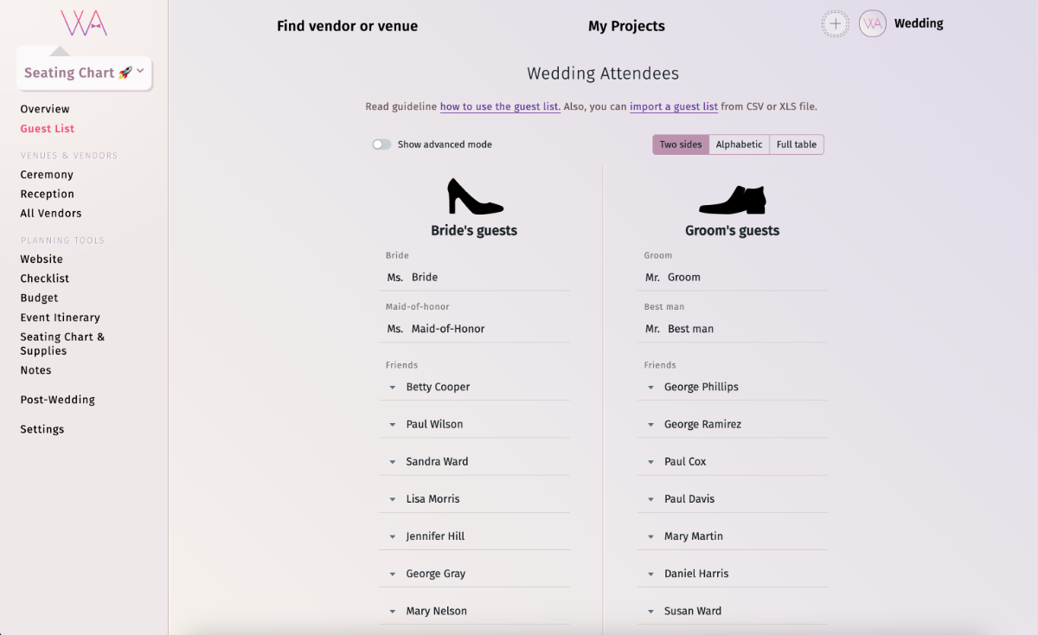Click the dashed plus circle icon
Image resolution: width=1038 pixels, height=635 pixels.
pyautogui.click(x=835, y=24)
